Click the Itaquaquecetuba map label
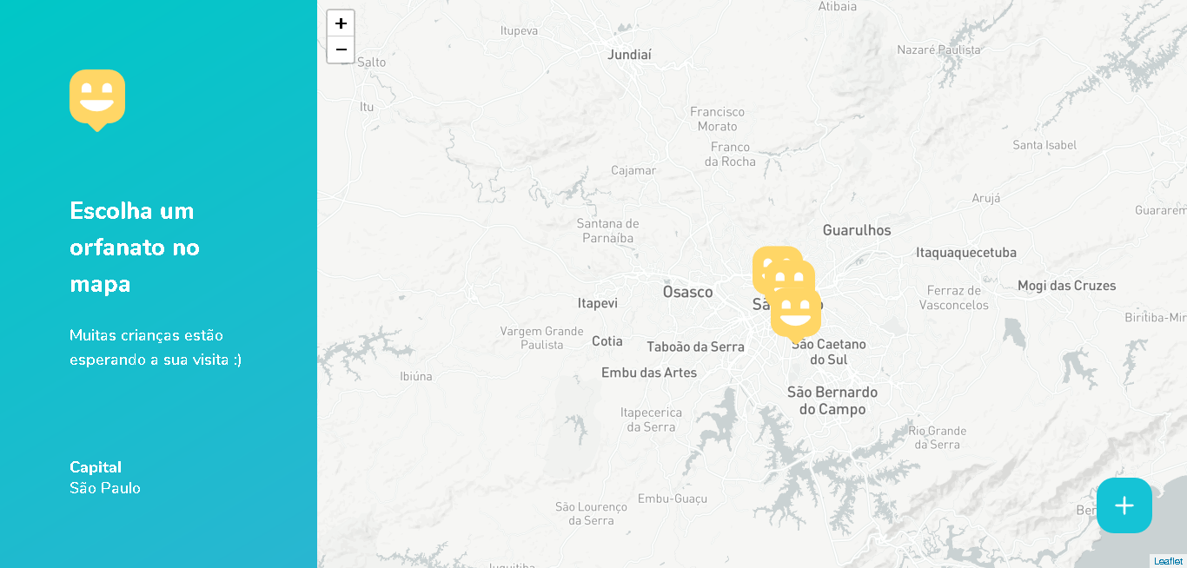 tap(966, 253)
